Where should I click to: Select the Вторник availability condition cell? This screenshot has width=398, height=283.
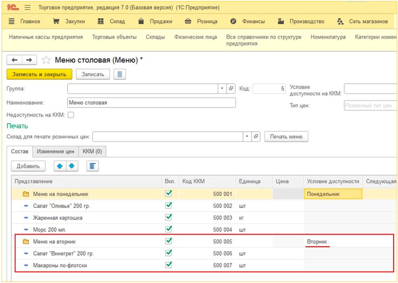pyautogui.click(x=333, y=241)
